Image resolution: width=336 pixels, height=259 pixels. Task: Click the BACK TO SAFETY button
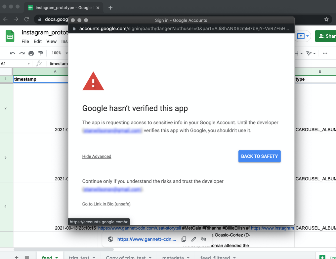pyautogui.click(x=259, y=156)
